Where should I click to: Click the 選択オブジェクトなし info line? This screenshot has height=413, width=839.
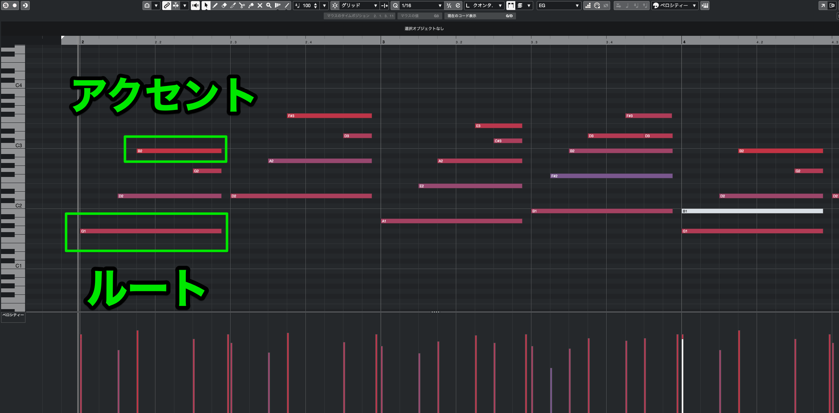pyautogui.click(x=424, y=29)
